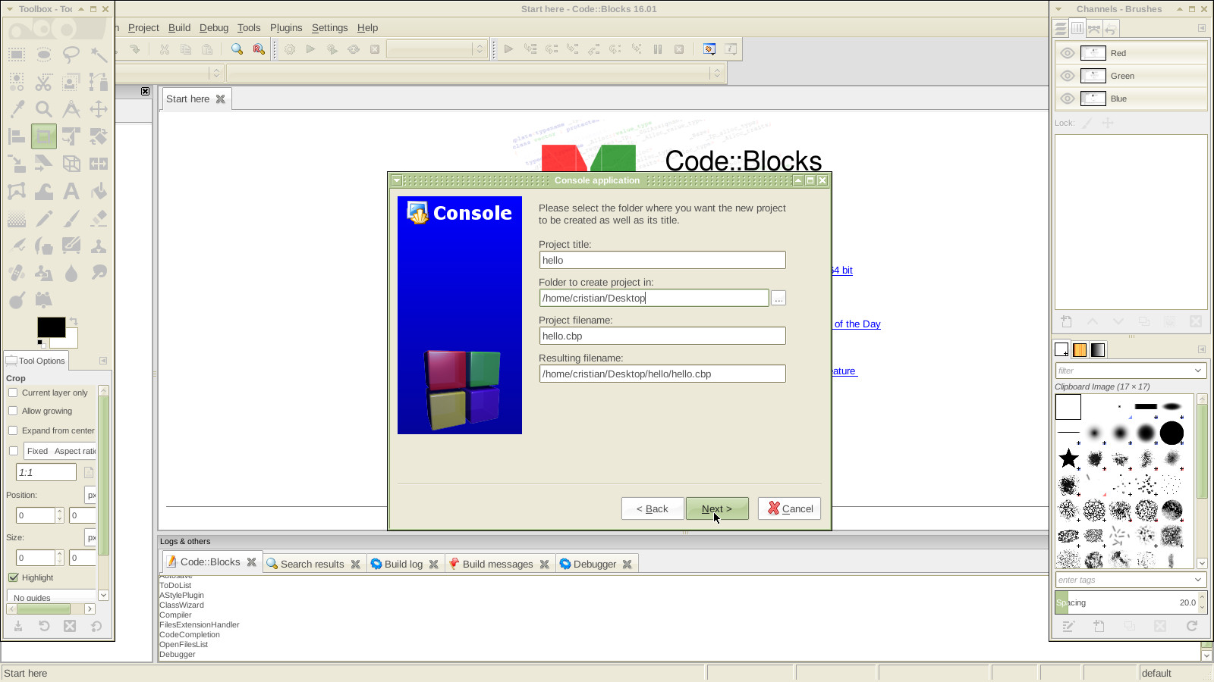Select the Ellipse Select tool in Toolbox

(44, 55)
